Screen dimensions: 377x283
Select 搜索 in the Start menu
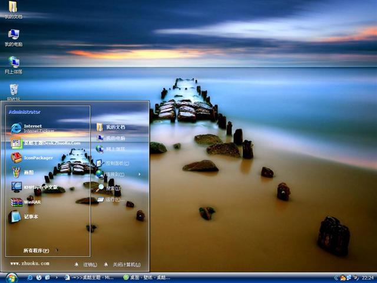tap(112, 187)
